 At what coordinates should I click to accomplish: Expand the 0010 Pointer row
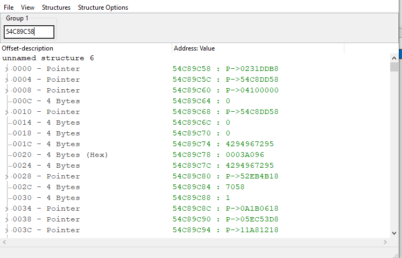tap(6, 112)
